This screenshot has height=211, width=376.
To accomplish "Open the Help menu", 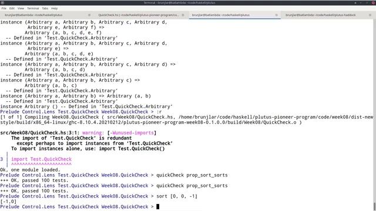I will [x=55, y=8].
